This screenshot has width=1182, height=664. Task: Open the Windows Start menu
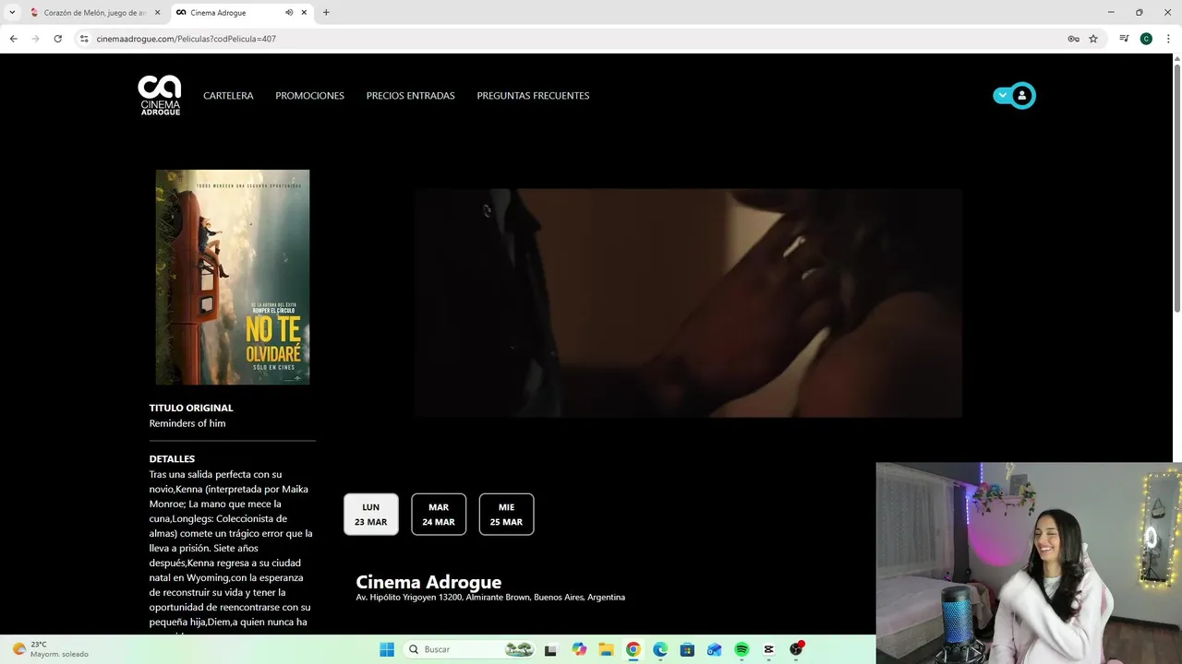(x=387, y=649)
